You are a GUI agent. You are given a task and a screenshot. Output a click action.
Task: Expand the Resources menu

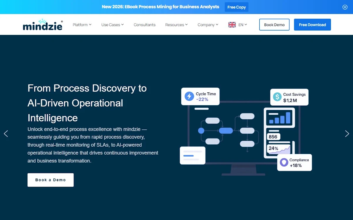tap(176, 25)
